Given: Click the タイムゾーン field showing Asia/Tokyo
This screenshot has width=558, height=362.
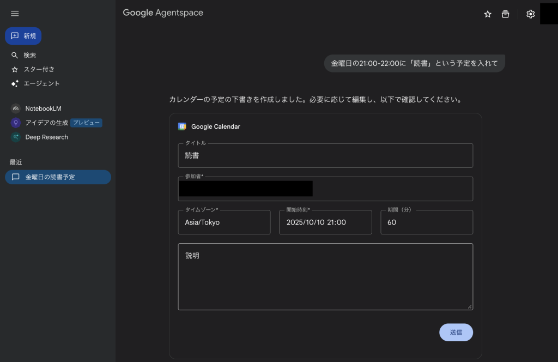Looking at the screenshot, I should (x=224, y=222).
